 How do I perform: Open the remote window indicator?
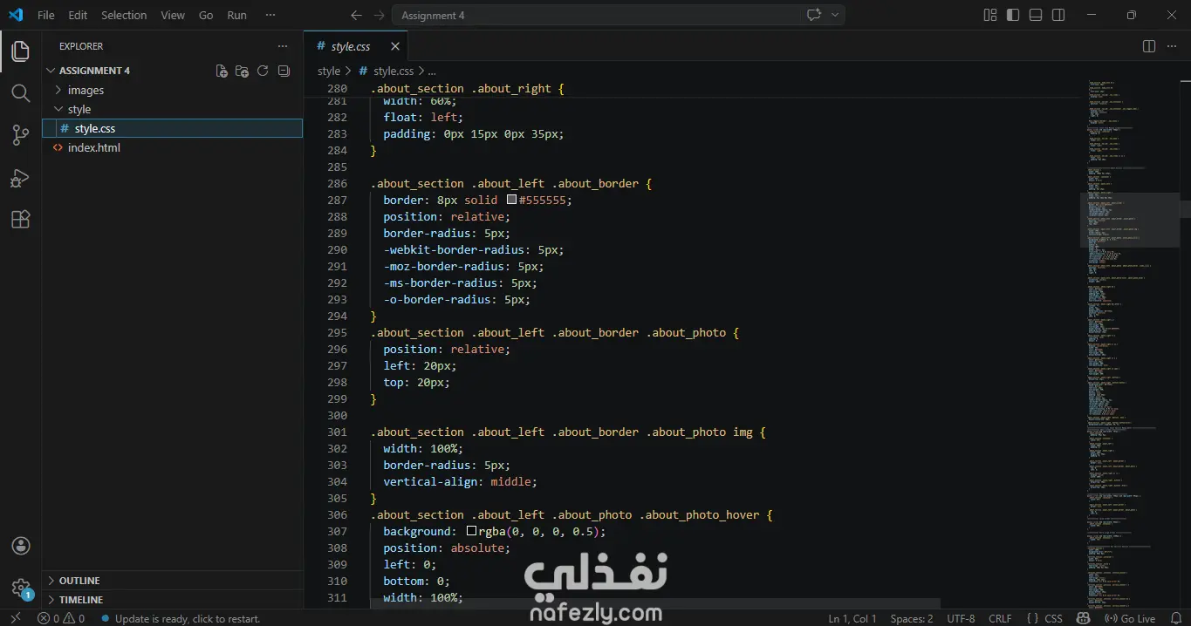(16, 618)
